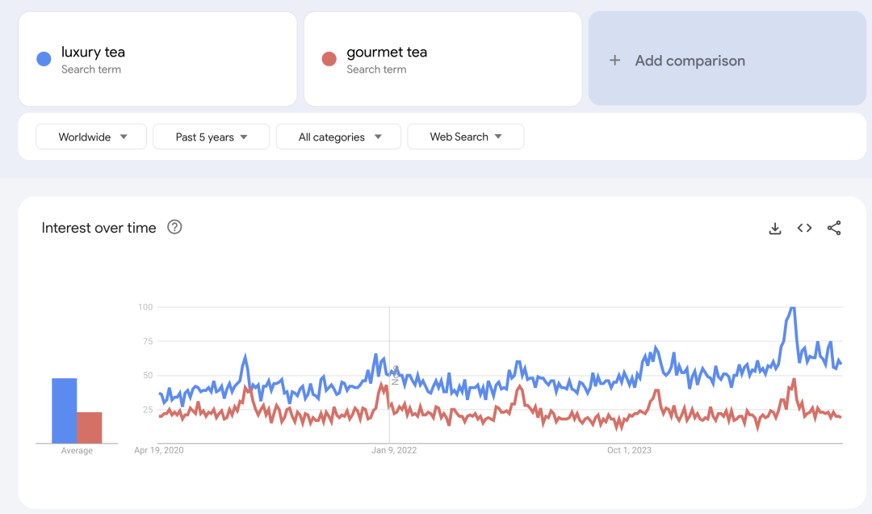Share the Interest over time chart
This screenshot has width=872, height=514.
[x=834, y=229]
